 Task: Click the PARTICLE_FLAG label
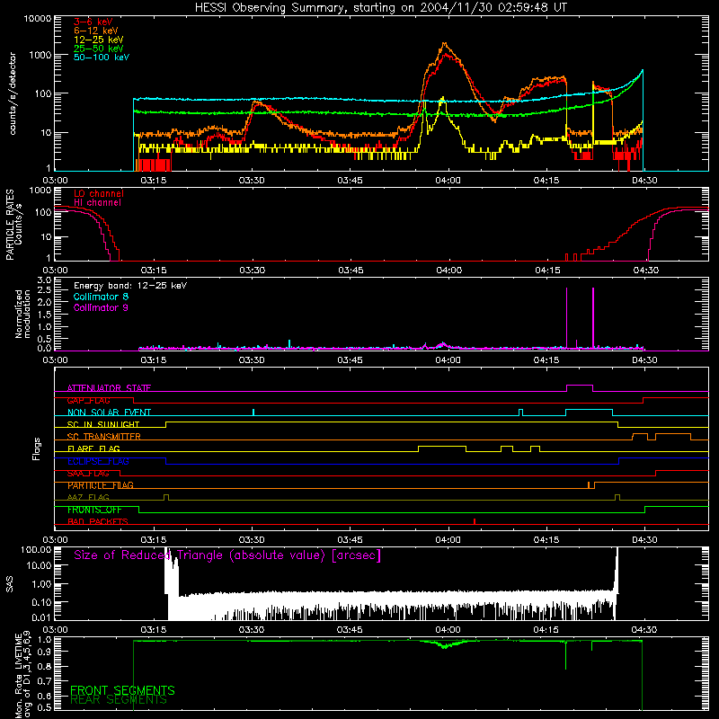click(101, 485)
